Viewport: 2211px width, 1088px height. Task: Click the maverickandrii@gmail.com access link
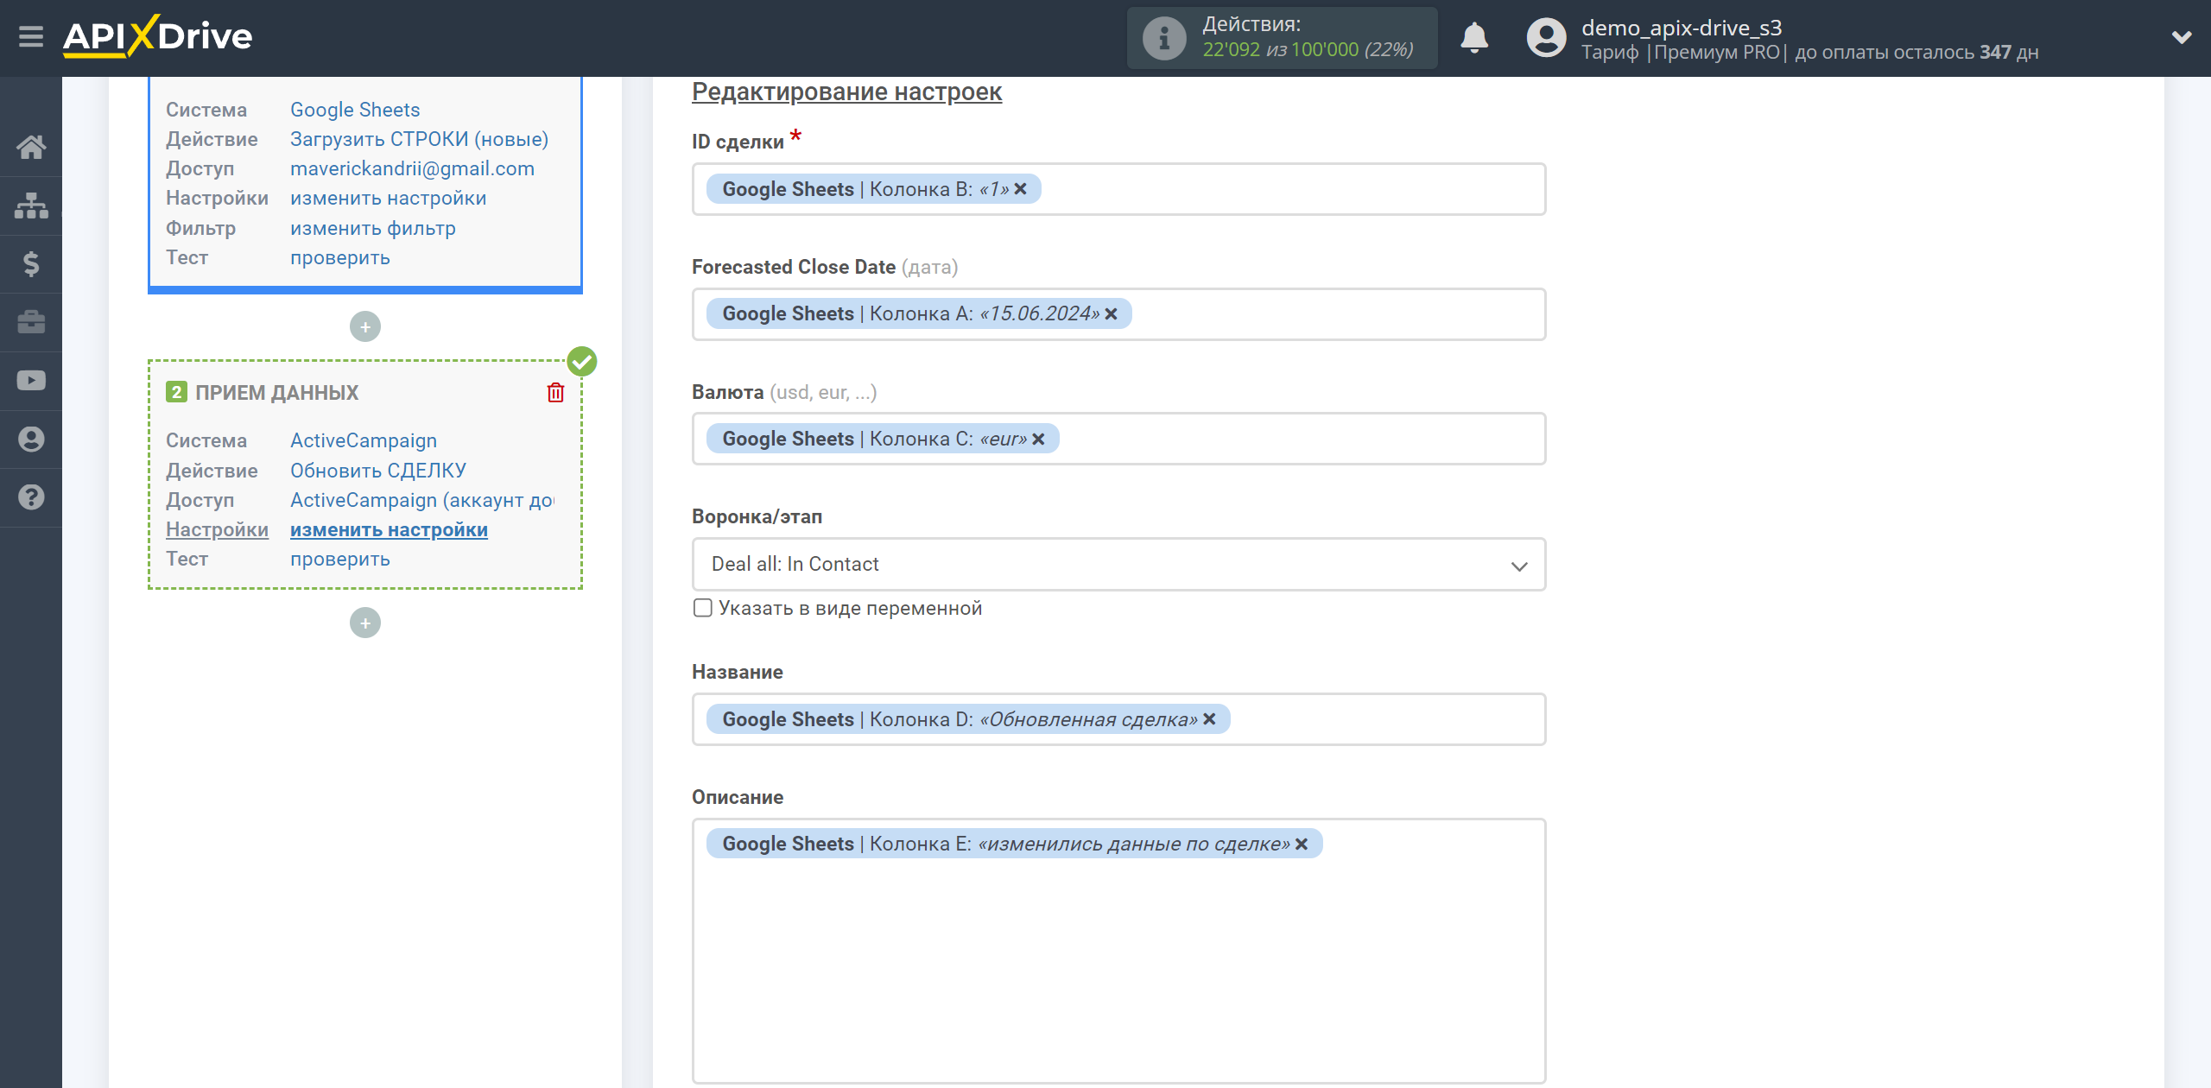412,168
